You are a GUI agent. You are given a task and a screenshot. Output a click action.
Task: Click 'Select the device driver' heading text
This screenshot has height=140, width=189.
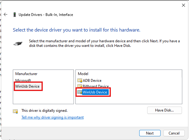77,30
